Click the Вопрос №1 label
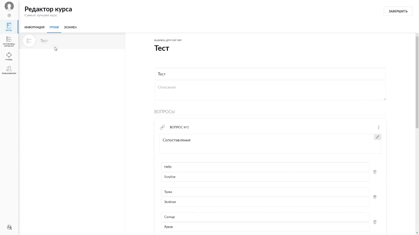The image size is (419, 235). (x=179, y=127)
